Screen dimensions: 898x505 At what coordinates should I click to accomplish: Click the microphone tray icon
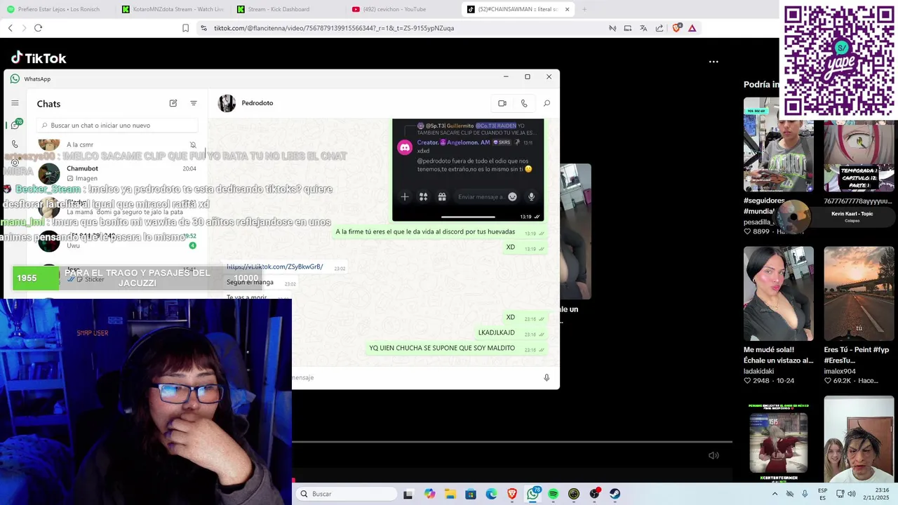(805, 494)
